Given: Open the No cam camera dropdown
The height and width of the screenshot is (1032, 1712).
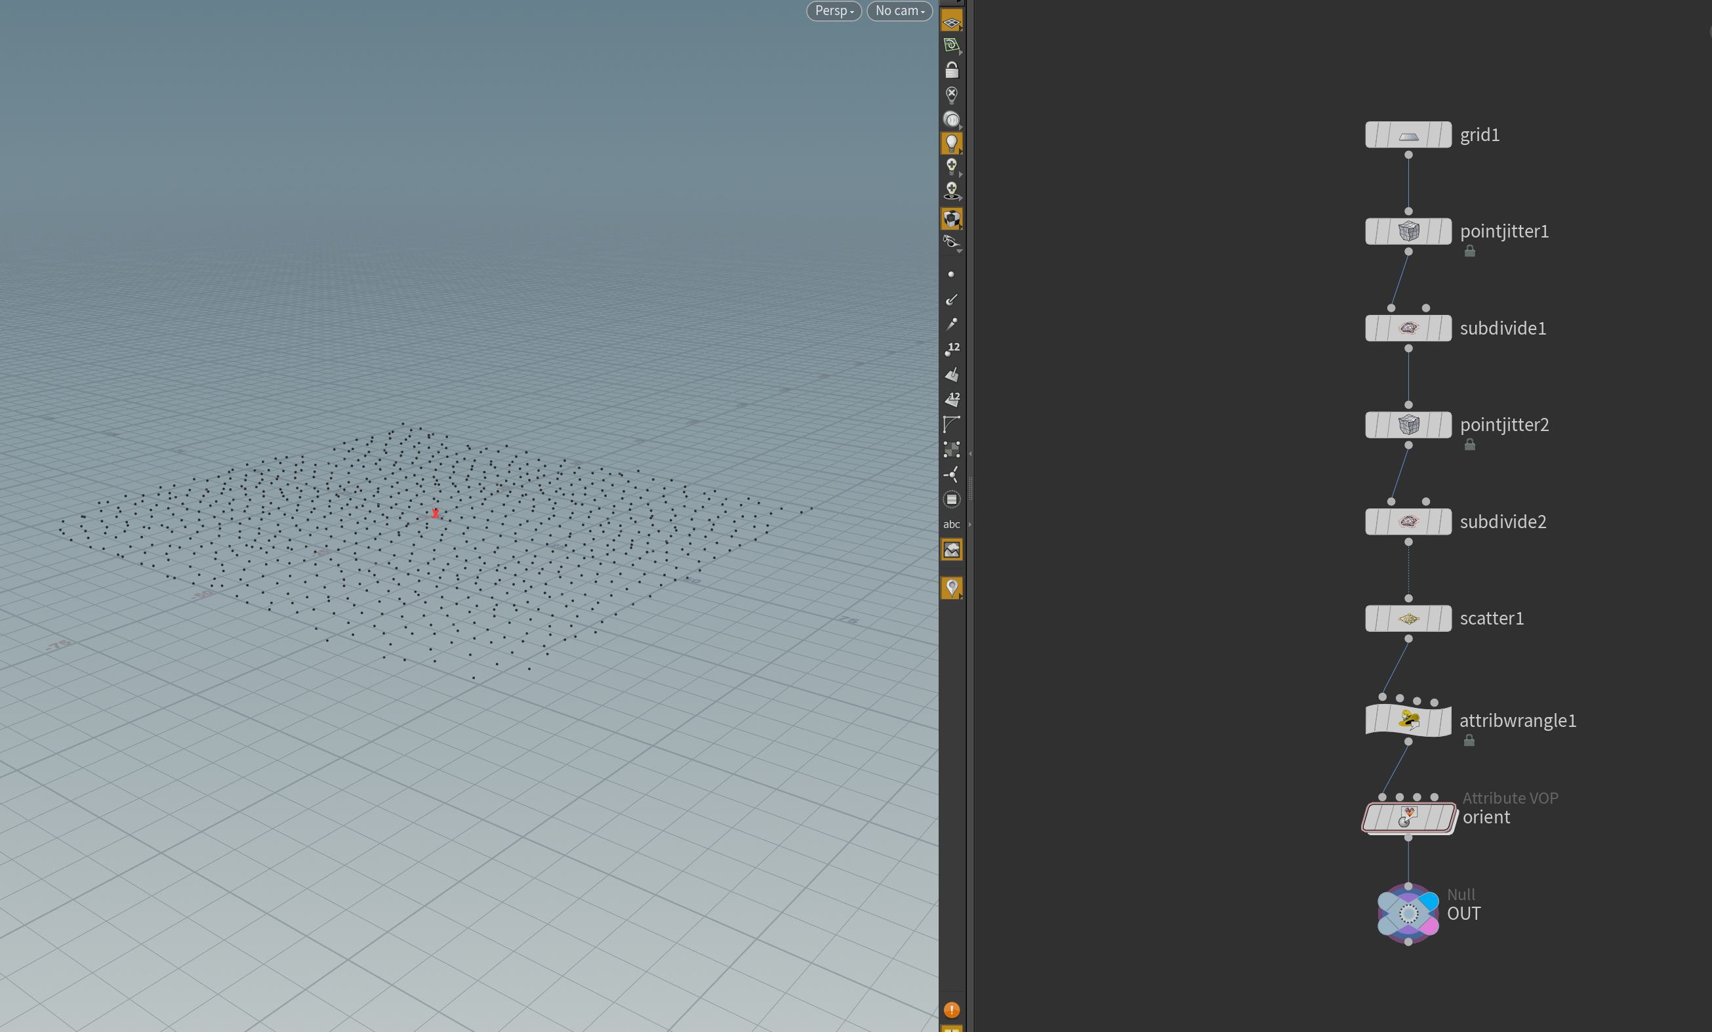Looking at the screenshot, I should tap(899, 10).
